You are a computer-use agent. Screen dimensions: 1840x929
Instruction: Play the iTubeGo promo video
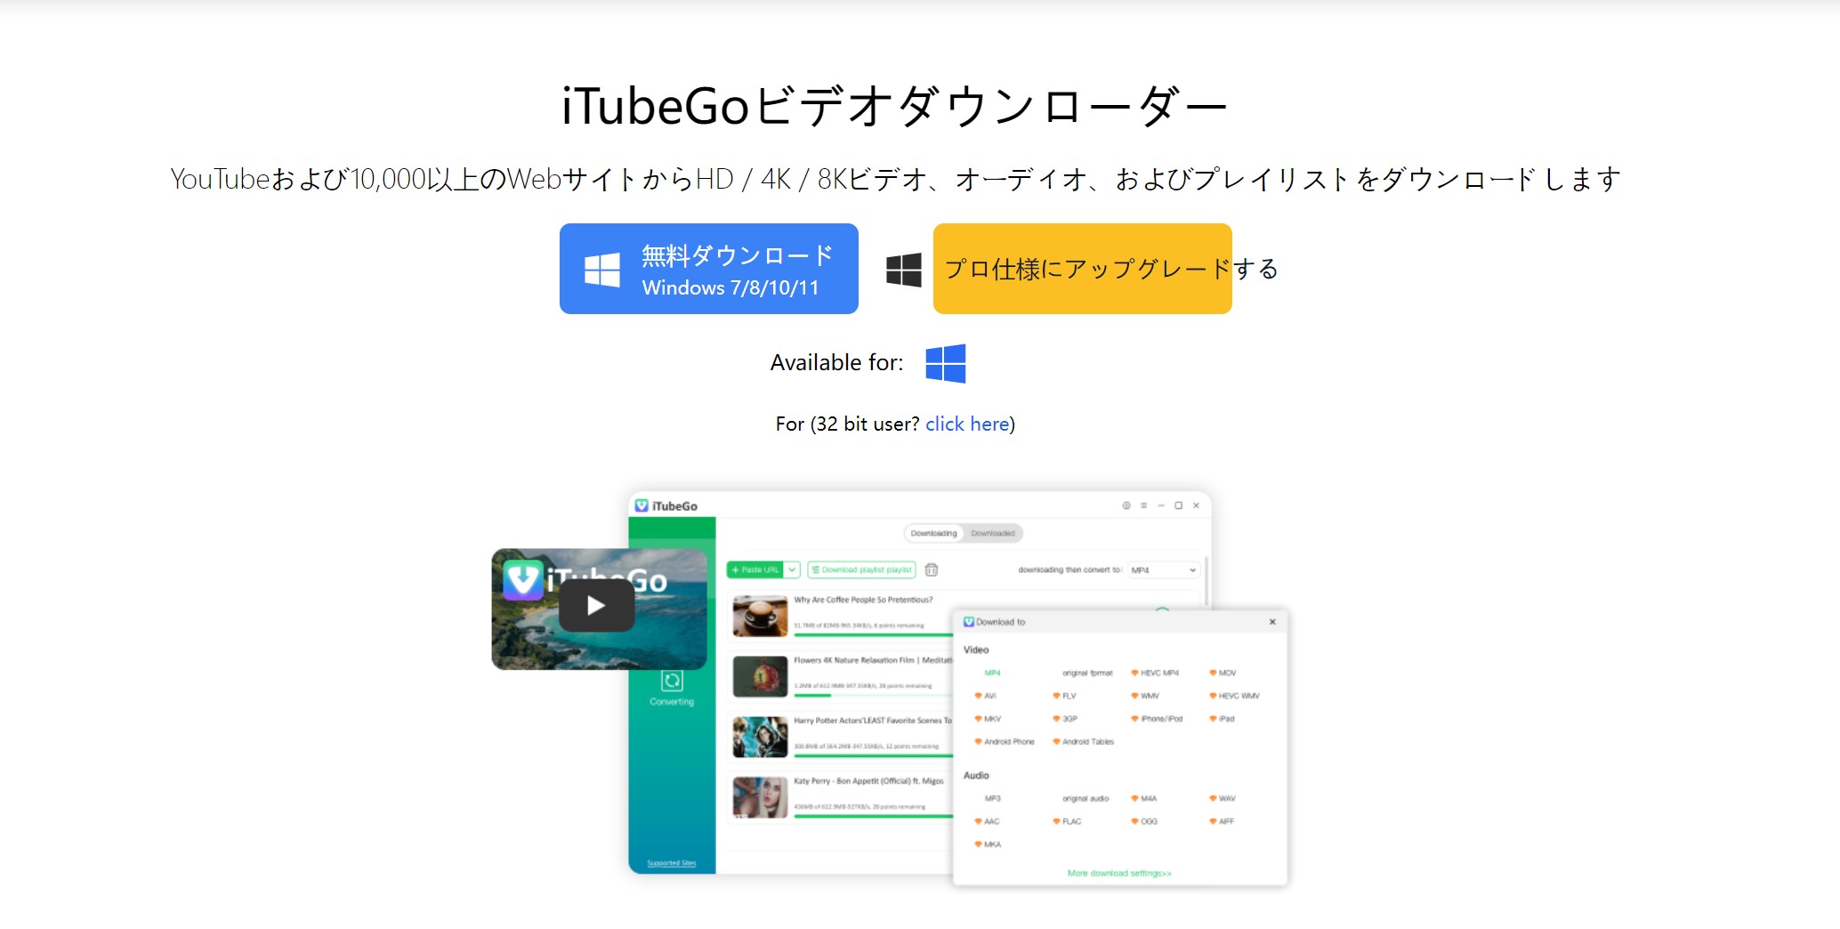[x=596, y=606]
